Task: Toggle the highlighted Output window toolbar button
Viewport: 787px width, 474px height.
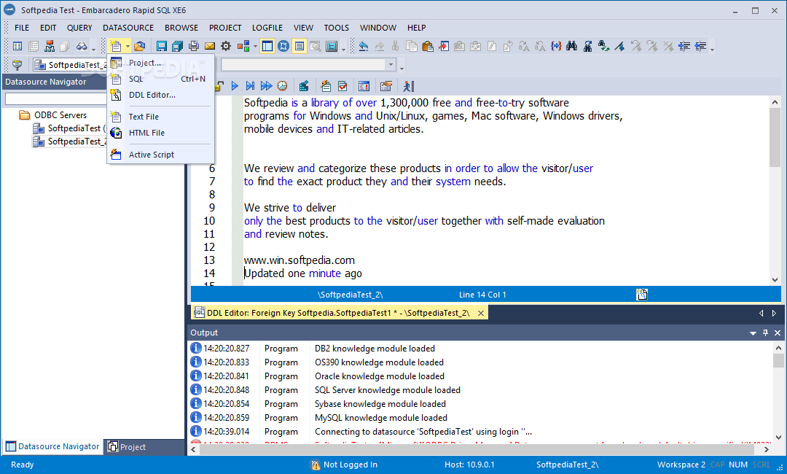Action: (299, 46)
